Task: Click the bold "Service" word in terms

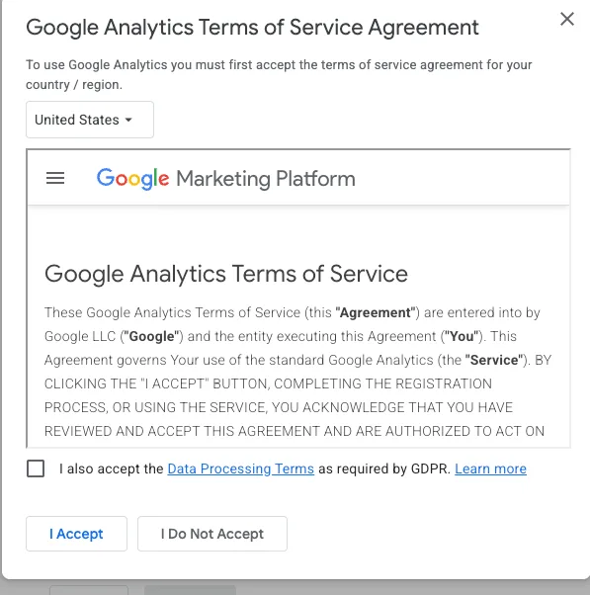Action: click(x=494, y=360)
